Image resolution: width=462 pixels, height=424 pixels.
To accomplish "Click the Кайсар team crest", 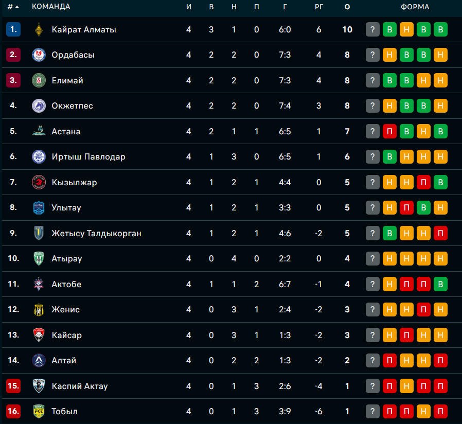I will [x=39, y=335].
